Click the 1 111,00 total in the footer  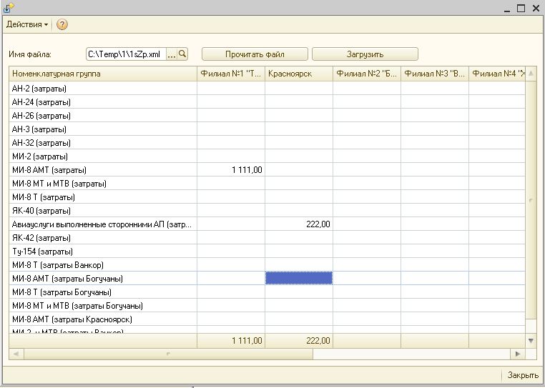(231, 341)
